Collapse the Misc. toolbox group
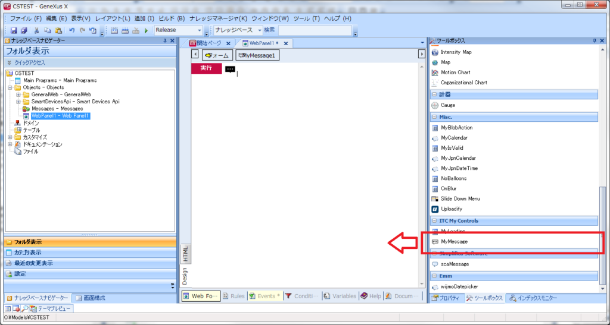Screen dimensions: 610x325 point(434,117)
